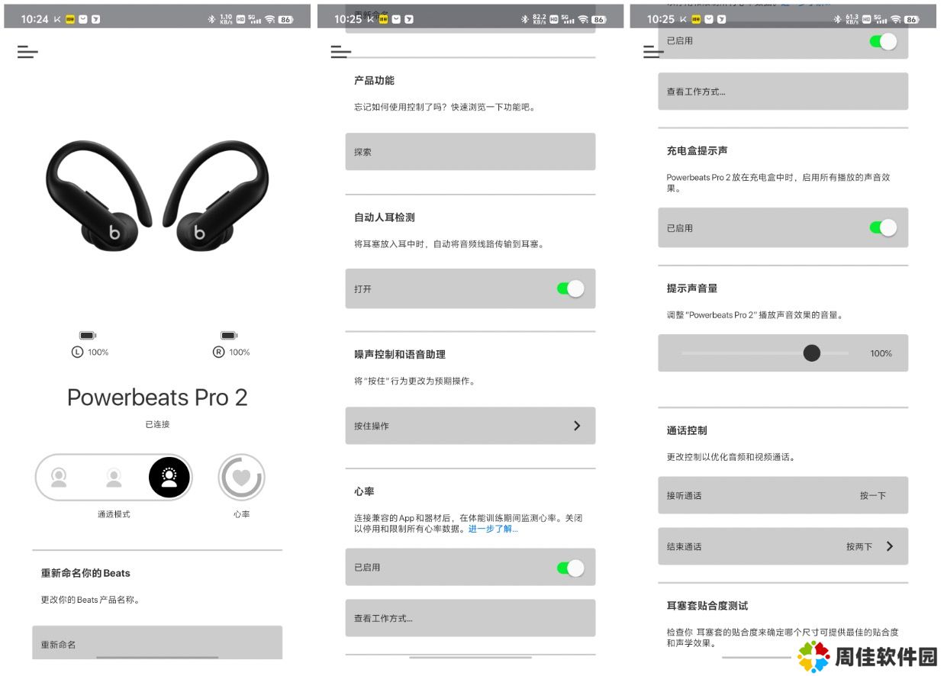Toggle charging case sound 已启用 switch
This screenshot has height=676, width=944.
883,227
